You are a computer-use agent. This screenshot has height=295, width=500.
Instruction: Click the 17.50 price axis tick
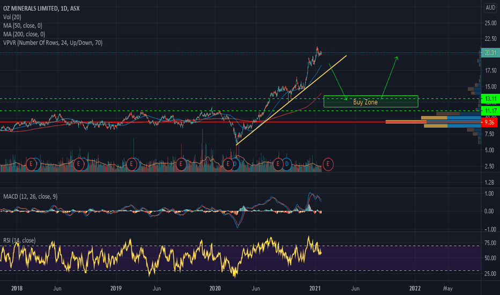(x=490, y=70)
